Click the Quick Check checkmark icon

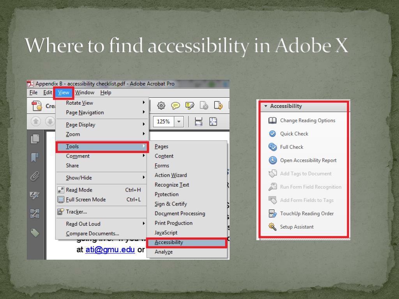click(272, 134)
